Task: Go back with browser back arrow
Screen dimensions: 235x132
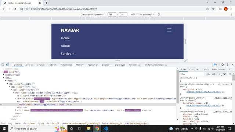Action: (4, 9)
